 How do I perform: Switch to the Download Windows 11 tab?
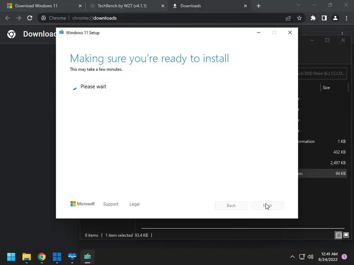tap(43, 6)
